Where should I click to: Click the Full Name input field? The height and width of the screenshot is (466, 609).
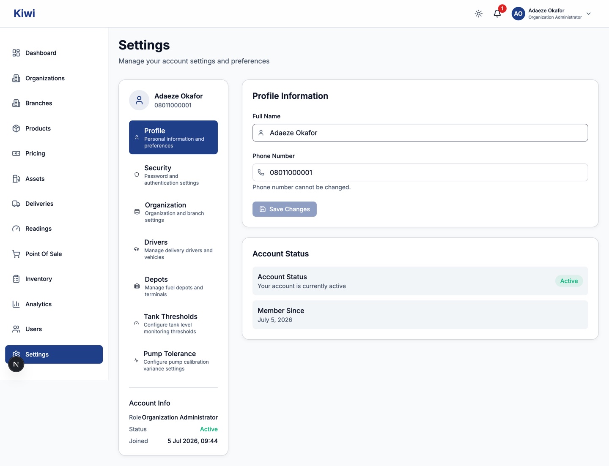[x=420, y=133]
